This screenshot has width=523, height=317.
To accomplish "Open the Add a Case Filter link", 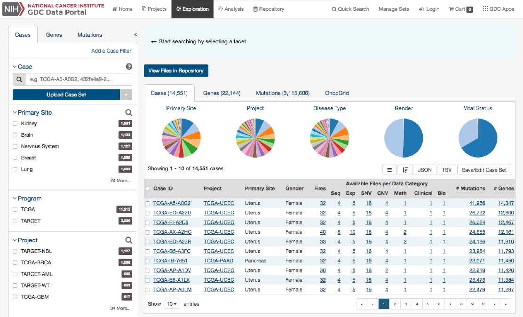I will (111, 51).
